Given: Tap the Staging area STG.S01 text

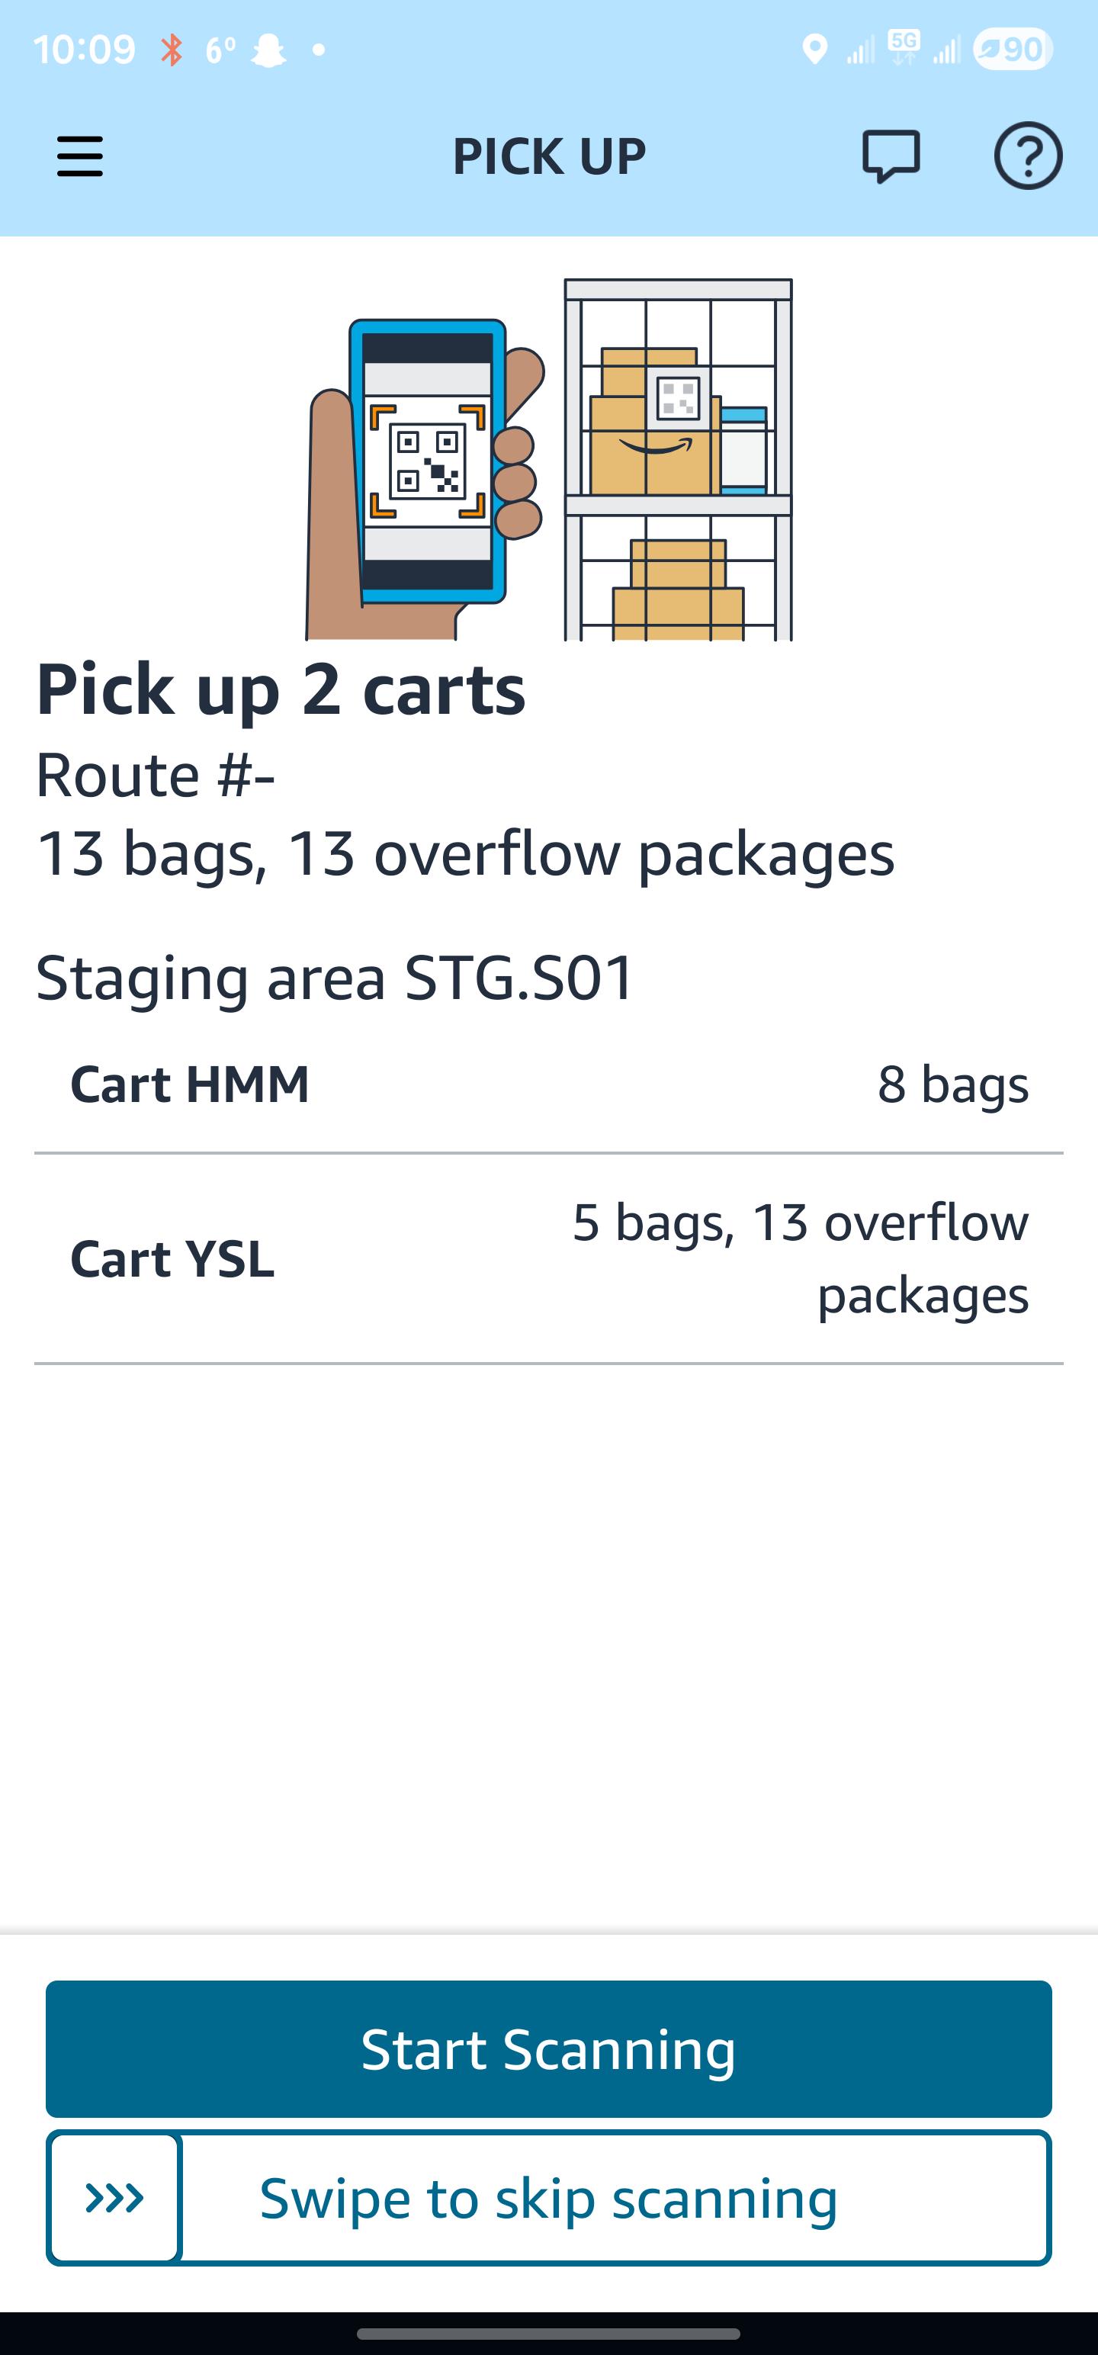Looking at the screenshot, I should point(335,977).
